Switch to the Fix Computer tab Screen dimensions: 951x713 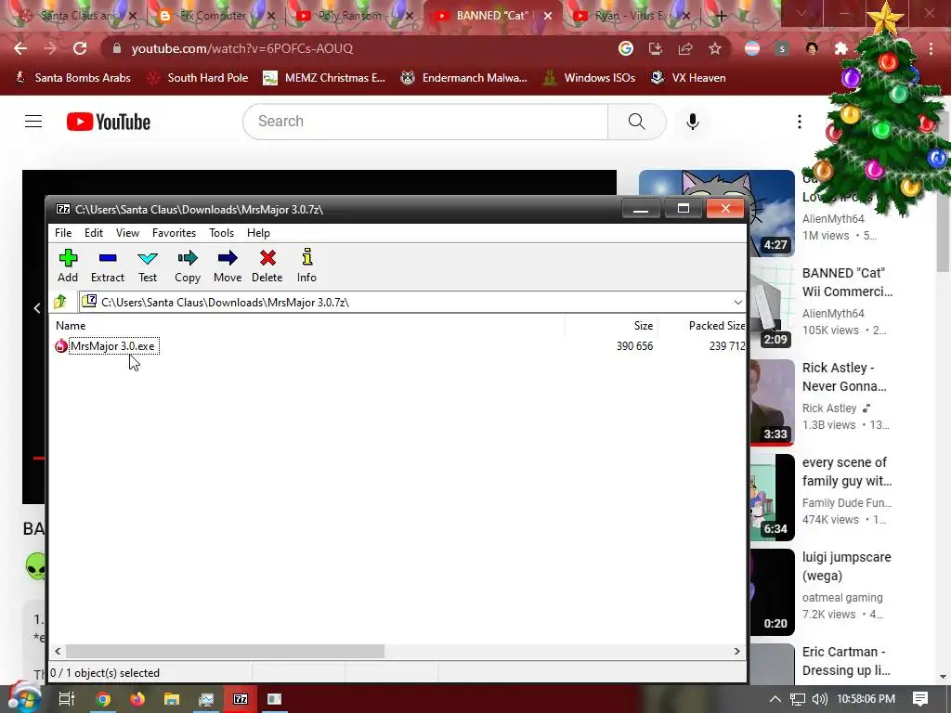coord(213,16)
